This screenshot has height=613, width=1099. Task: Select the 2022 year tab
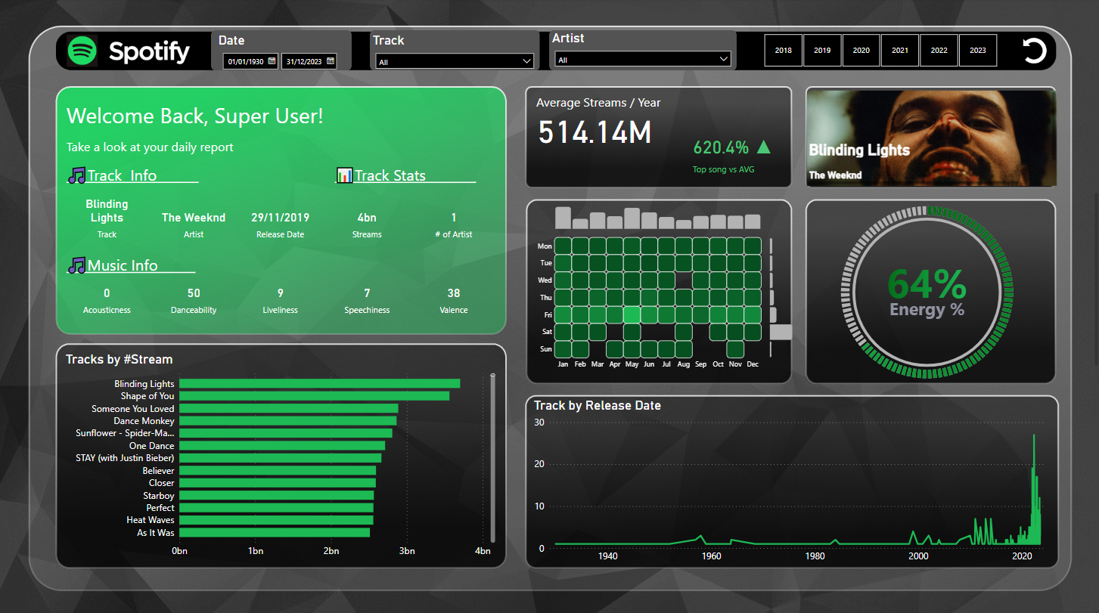click(x=939, y=50)
